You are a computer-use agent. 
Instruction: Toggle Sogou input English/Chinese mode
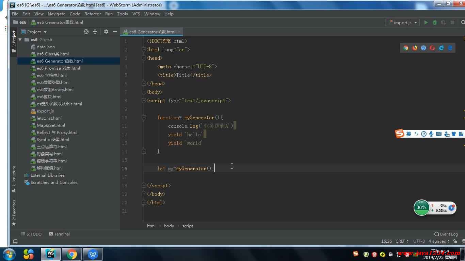coord(408,134)
